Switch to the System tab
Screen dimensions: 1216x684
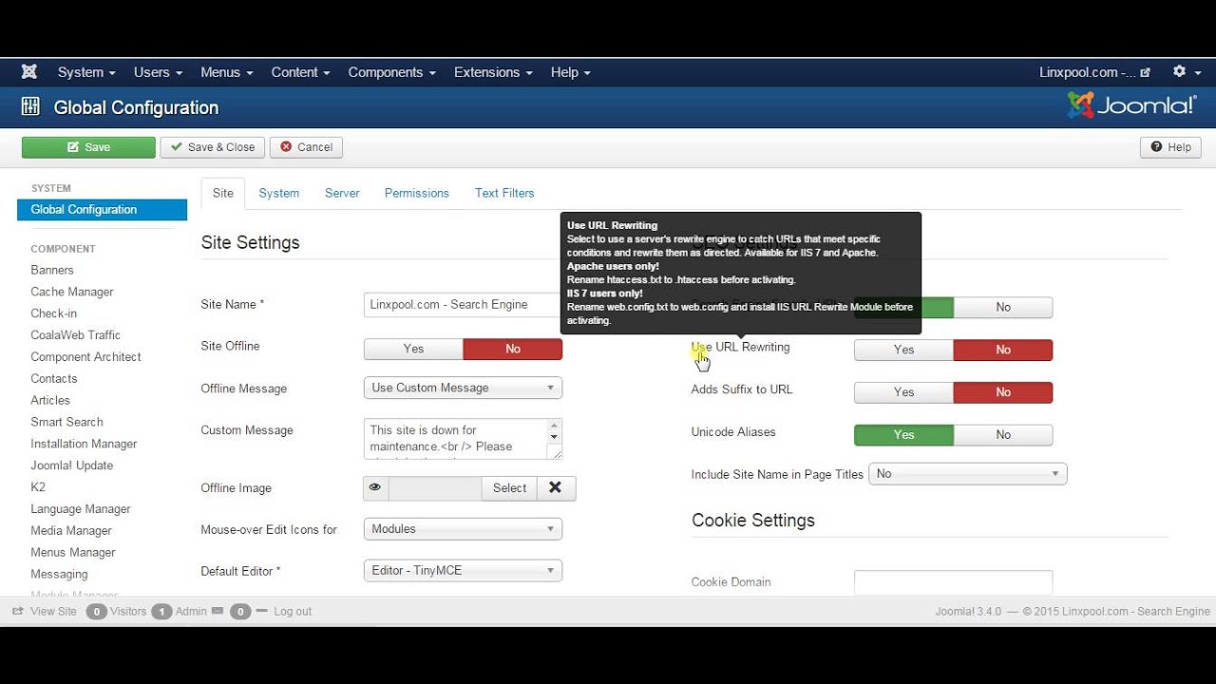pyautogui.click(x=279, y=193)
